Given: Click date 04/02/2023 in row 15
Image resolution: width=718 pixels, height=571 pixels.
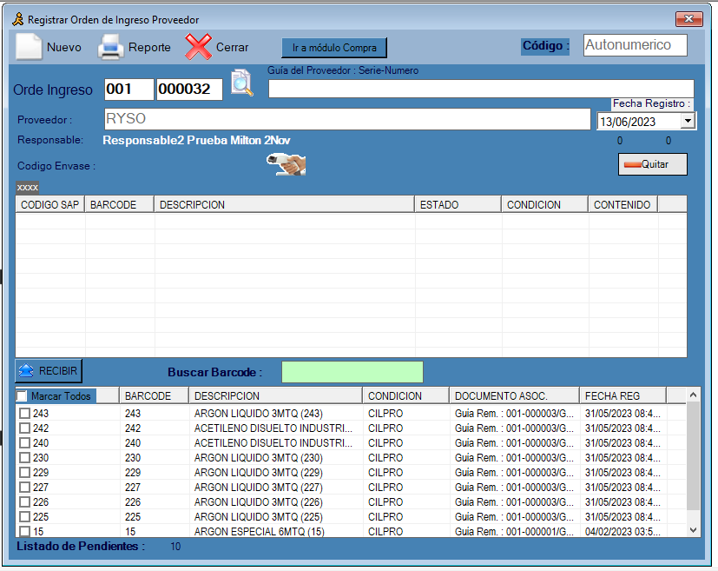Looking at the screenshot, I should click(622, 532).
